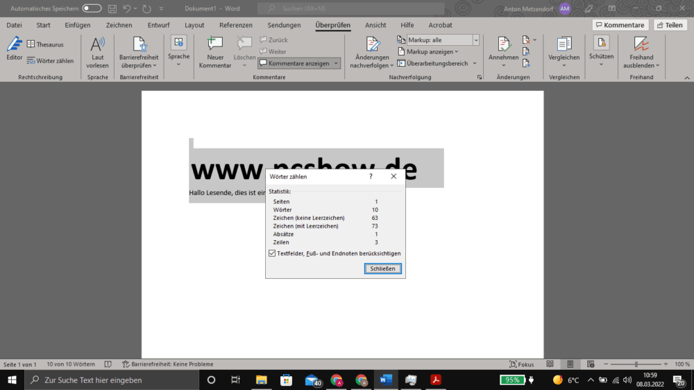Screen dimensions: 694x390
Task: Click Schließen in word count dialog
Action: click(383, 269)
